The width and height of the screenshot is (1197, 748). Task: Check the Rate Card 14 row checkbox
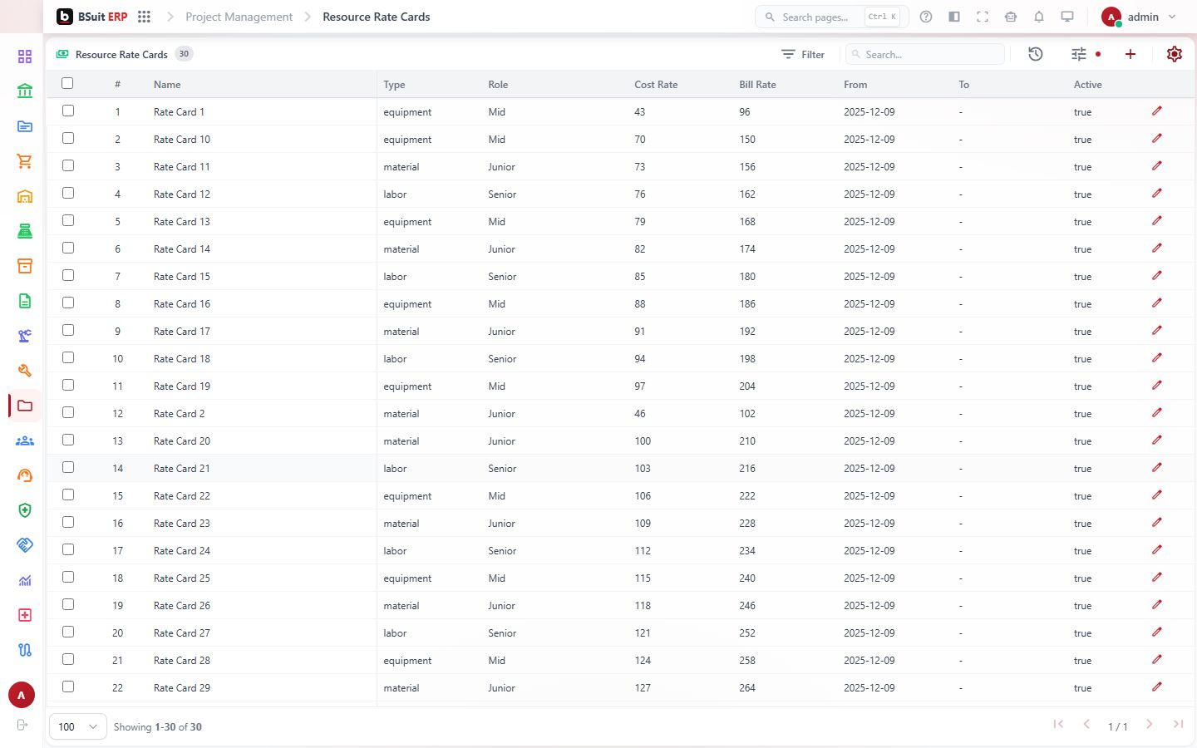68,248
